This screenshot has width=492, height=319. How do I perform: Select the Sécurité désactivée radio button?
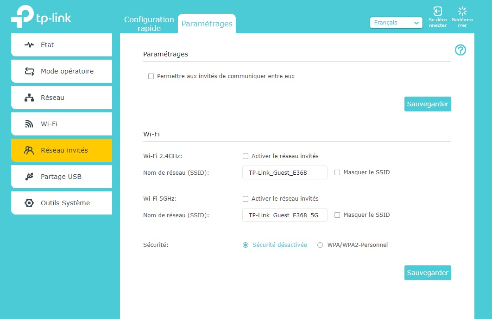[246, 245]
